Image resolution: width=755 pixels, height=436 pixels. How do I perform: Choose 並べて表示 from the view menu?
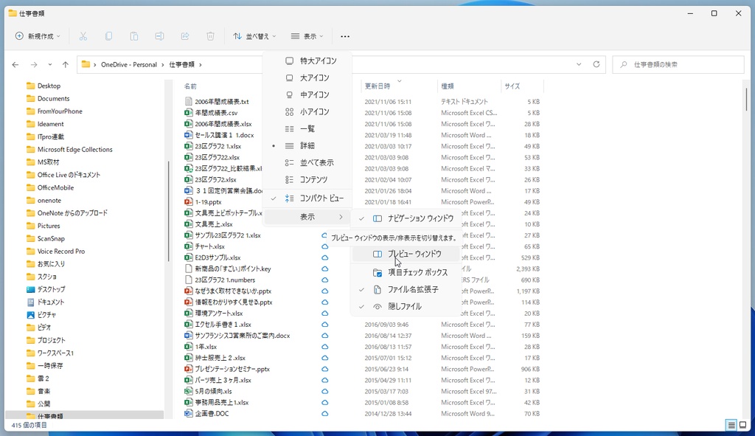(308, 162)
